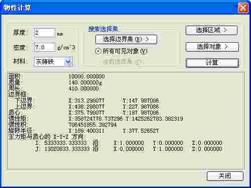
Task: Click the 密度 density input field
Action: pyautogui.click(x=45, y=47)
